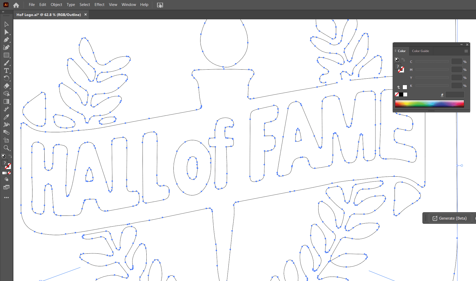Screen dimensions: 476x281
Task: Pick a color from the spectrum bar
Action: point(429,104)
